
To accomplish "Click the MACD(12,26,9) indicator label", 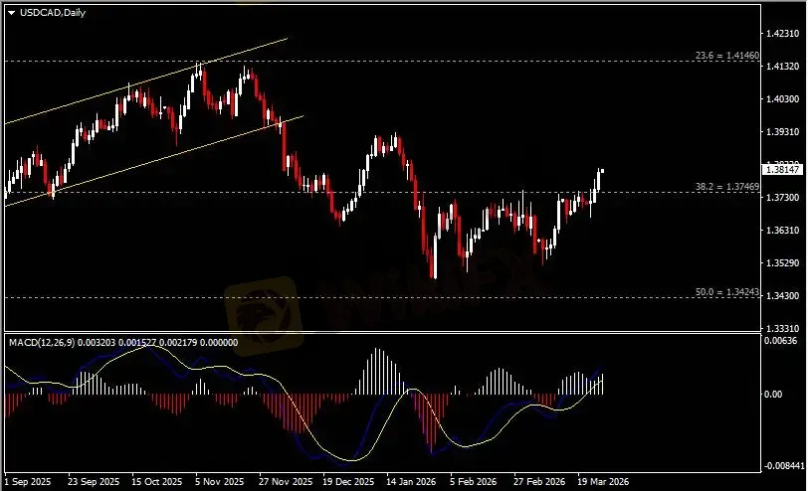I will [x=42, y=342].
